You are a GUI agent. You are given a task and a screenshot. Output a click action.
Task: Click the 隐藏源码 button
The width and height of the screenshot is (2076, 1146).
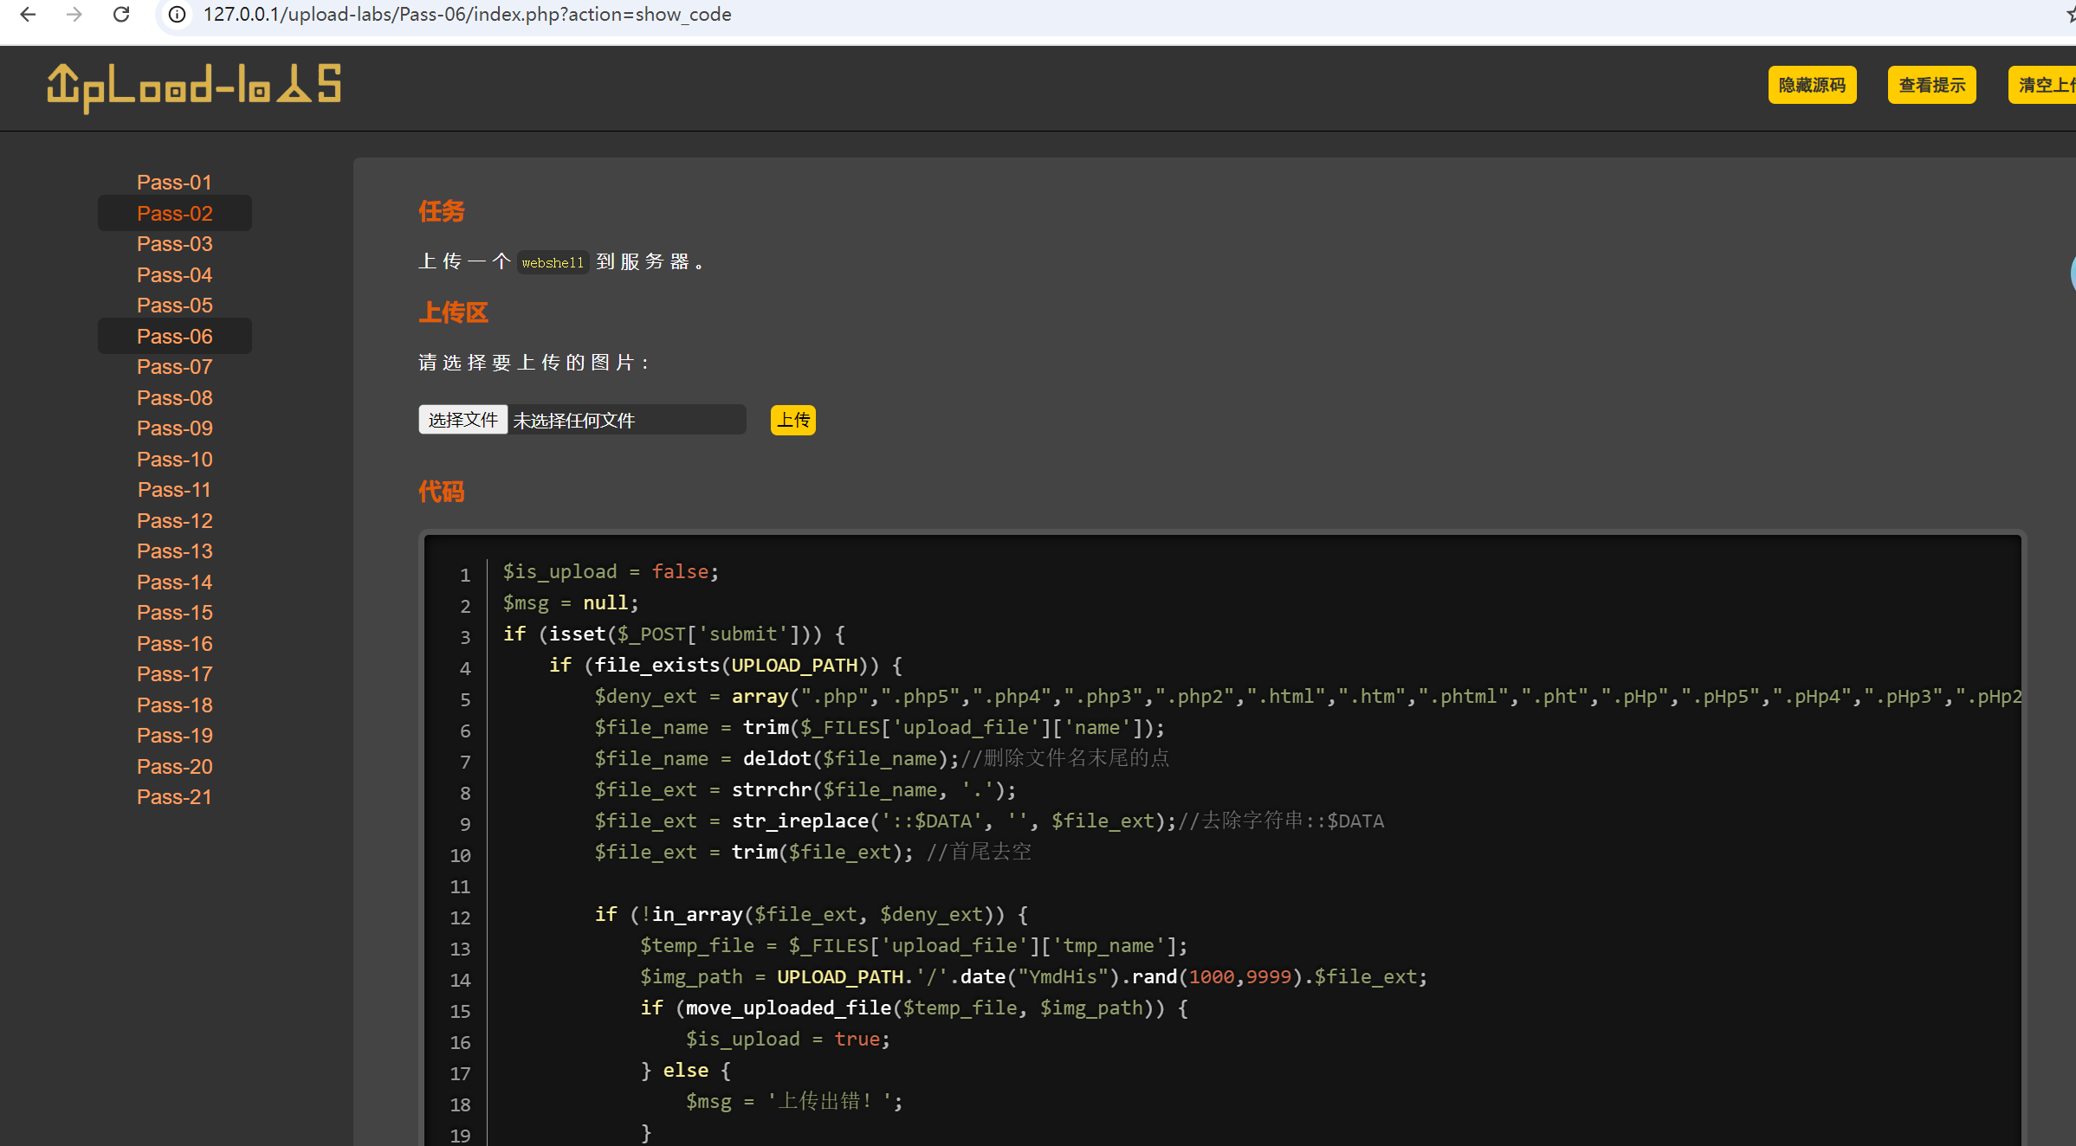tap(1811, 85)
